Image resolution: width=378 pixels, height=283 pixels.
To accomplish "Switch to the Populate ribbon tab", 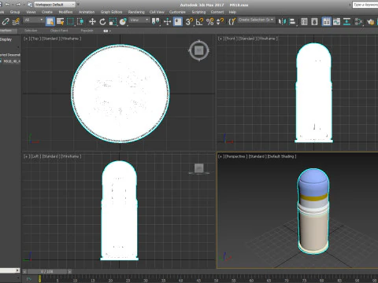I will pos(87,31).
